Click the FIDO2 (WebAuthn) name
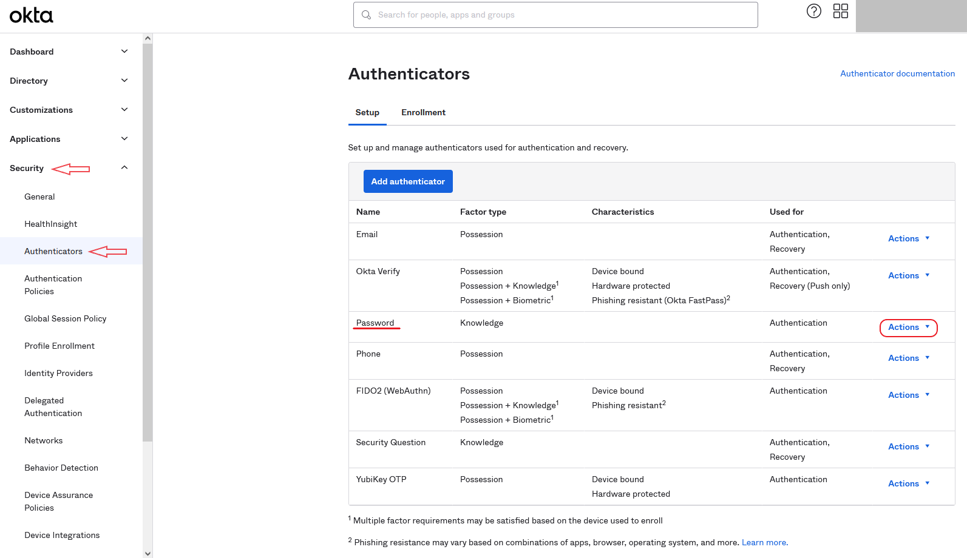The width and height of the screenshot is (967, 558). tap(393, 391)
